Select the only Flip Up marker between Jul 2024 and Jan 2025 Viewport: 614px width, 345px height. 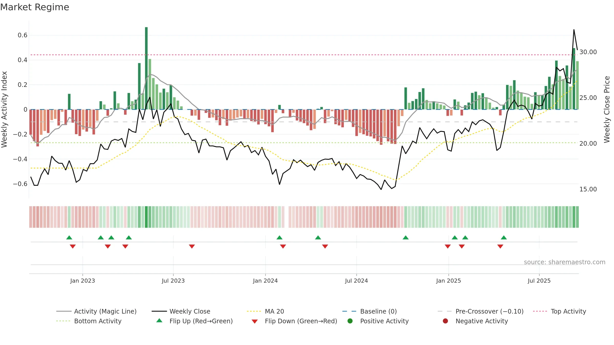click(405, 237)
